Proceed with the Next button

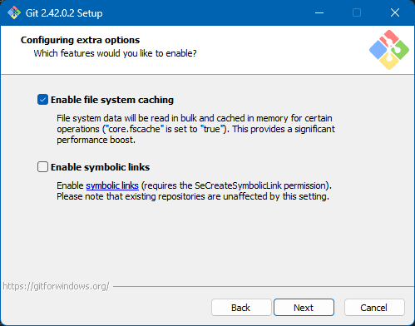(x=304, y=308)
